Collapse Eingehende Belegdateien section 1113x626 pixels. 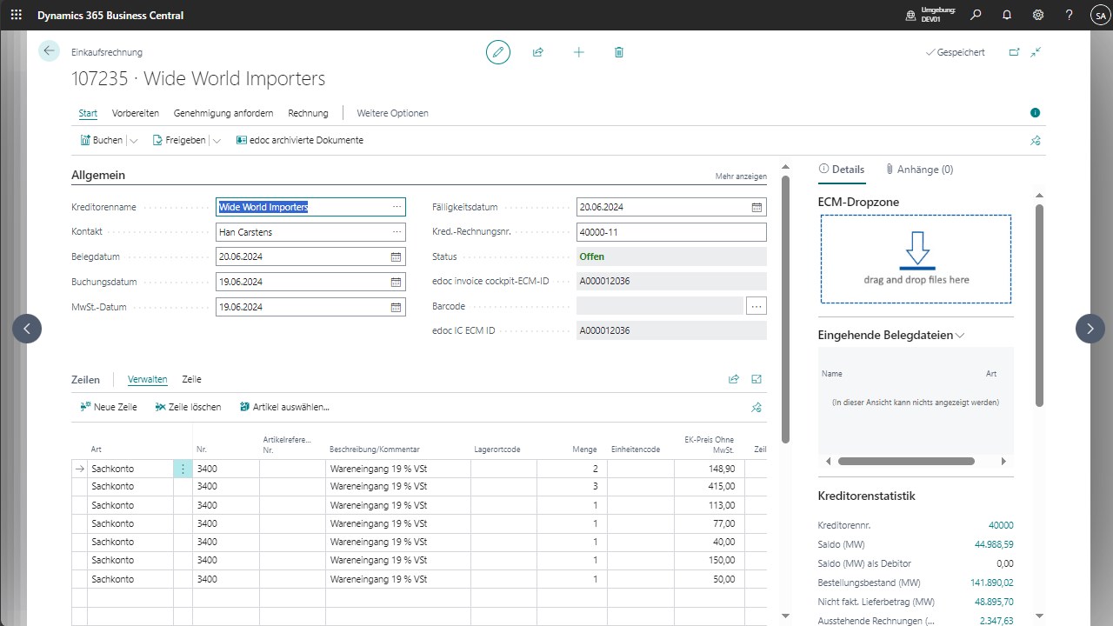960,336
